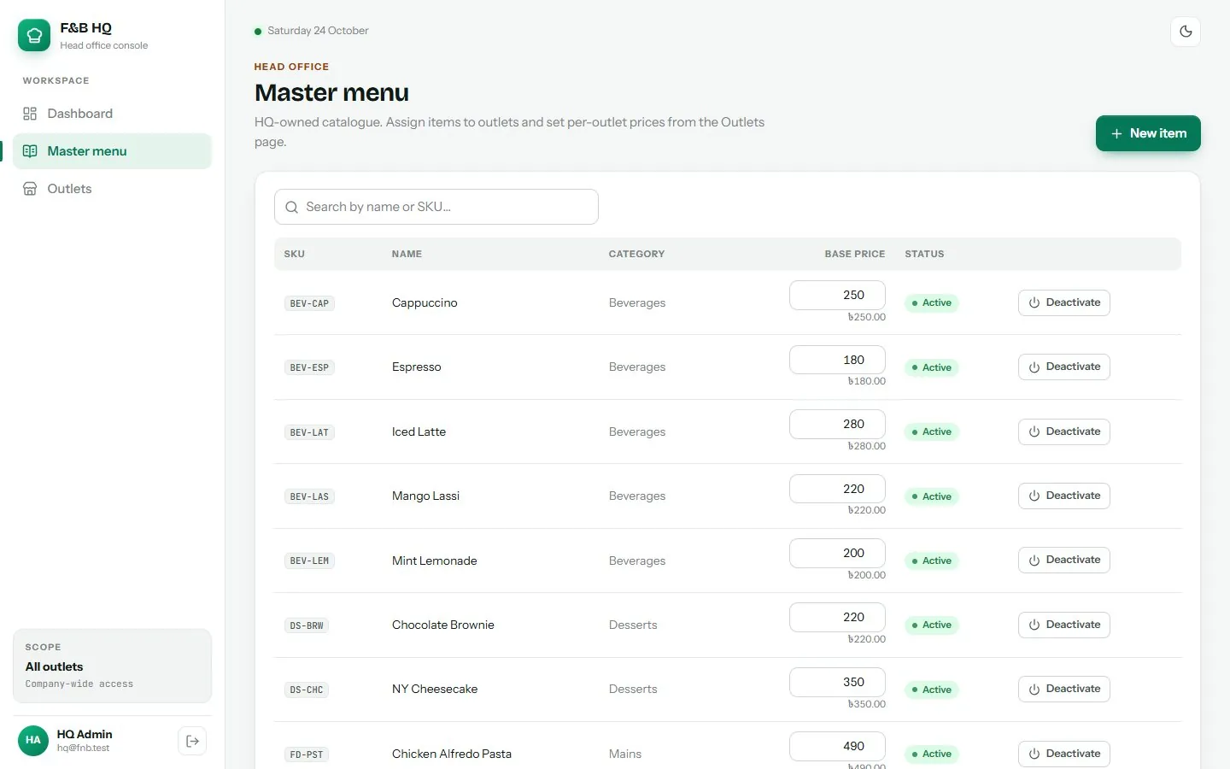Screen dimensions: 1230x769
Task: Click the magnifier icon in the search box
Action: [291, 207]
